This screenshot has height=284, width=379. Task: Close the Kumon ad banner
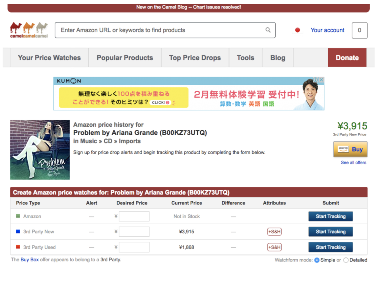tap(321, 80)
